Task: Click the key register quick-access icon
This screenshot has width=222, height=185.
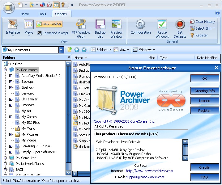Action: click(63, 5)
